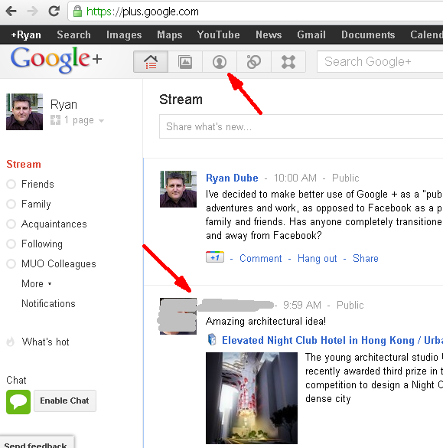Reload the page with the refresh icon
This screenshot has height=448, width=443.
coord(54,11)
